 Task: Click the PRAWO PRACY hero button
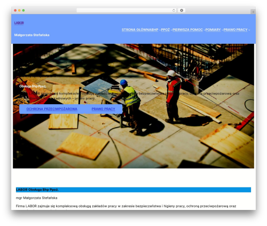103,109
